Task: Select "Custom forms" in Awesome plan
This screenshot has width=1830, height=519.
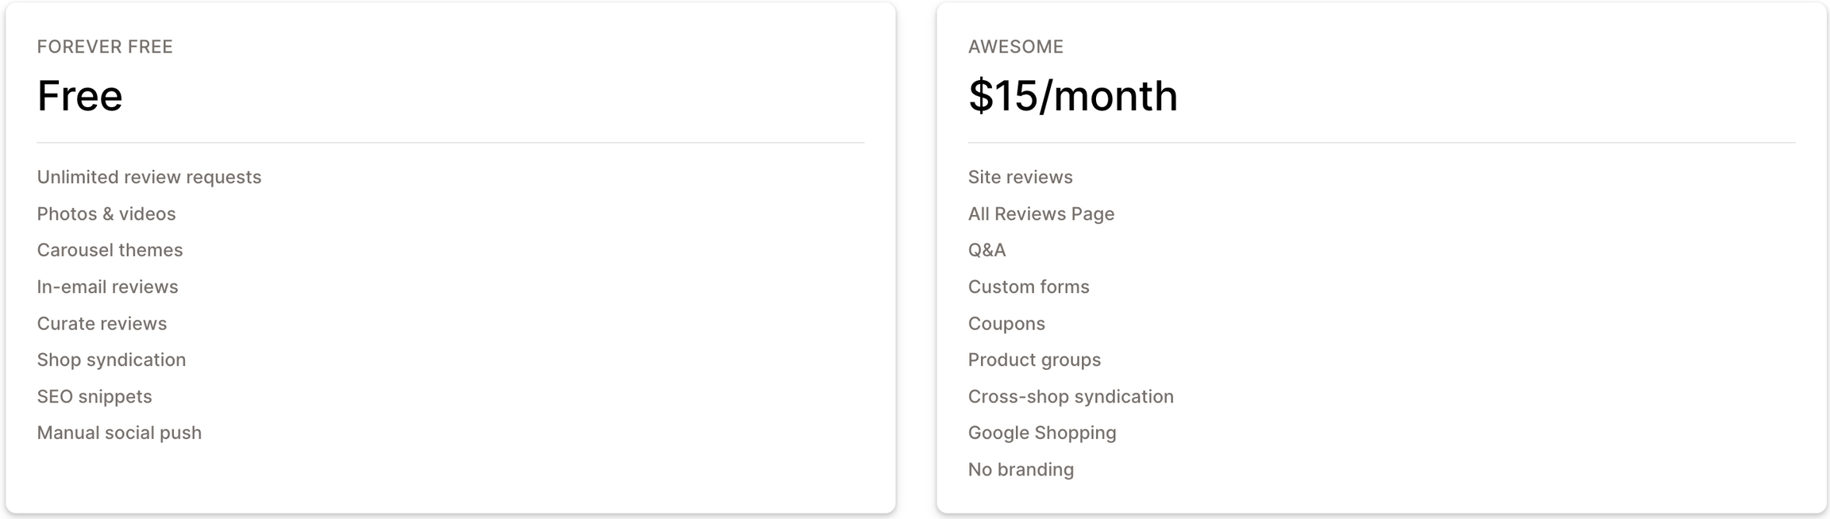Action: click(1028, 286)
